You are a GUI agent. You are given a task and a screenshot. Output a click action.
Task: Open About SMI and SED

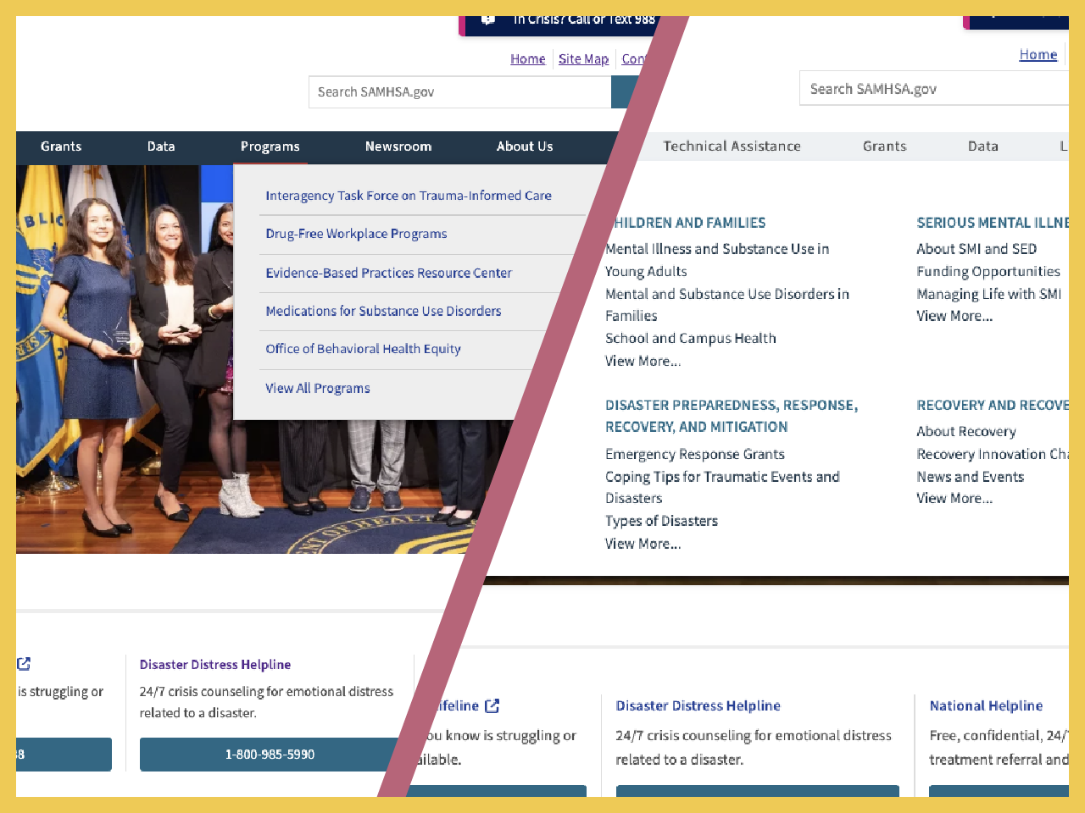click(x=976, y=249)
